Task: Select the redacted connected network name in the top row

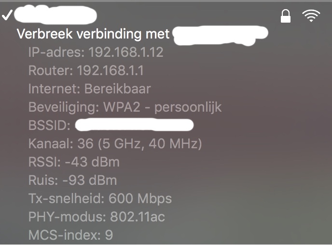Action: tap(55, 15)
